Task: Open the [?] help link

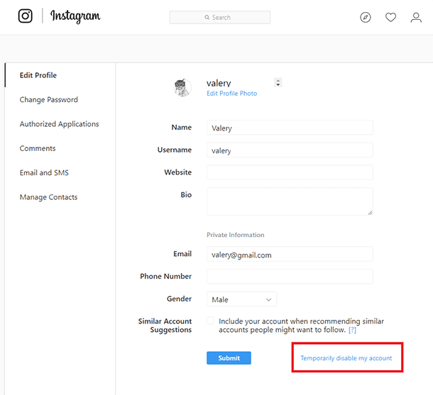Action: (x=352, y=330)
